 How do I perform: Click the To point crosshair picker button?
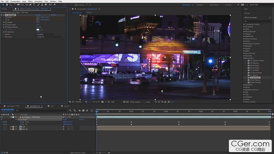(38, 20)
